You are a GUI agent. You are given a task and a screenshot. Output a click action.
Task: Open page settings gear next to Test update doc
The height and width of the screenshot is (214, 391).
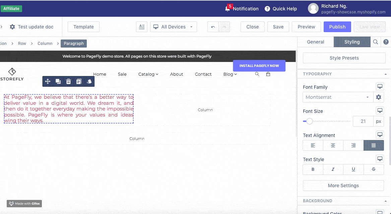(12, 27)
